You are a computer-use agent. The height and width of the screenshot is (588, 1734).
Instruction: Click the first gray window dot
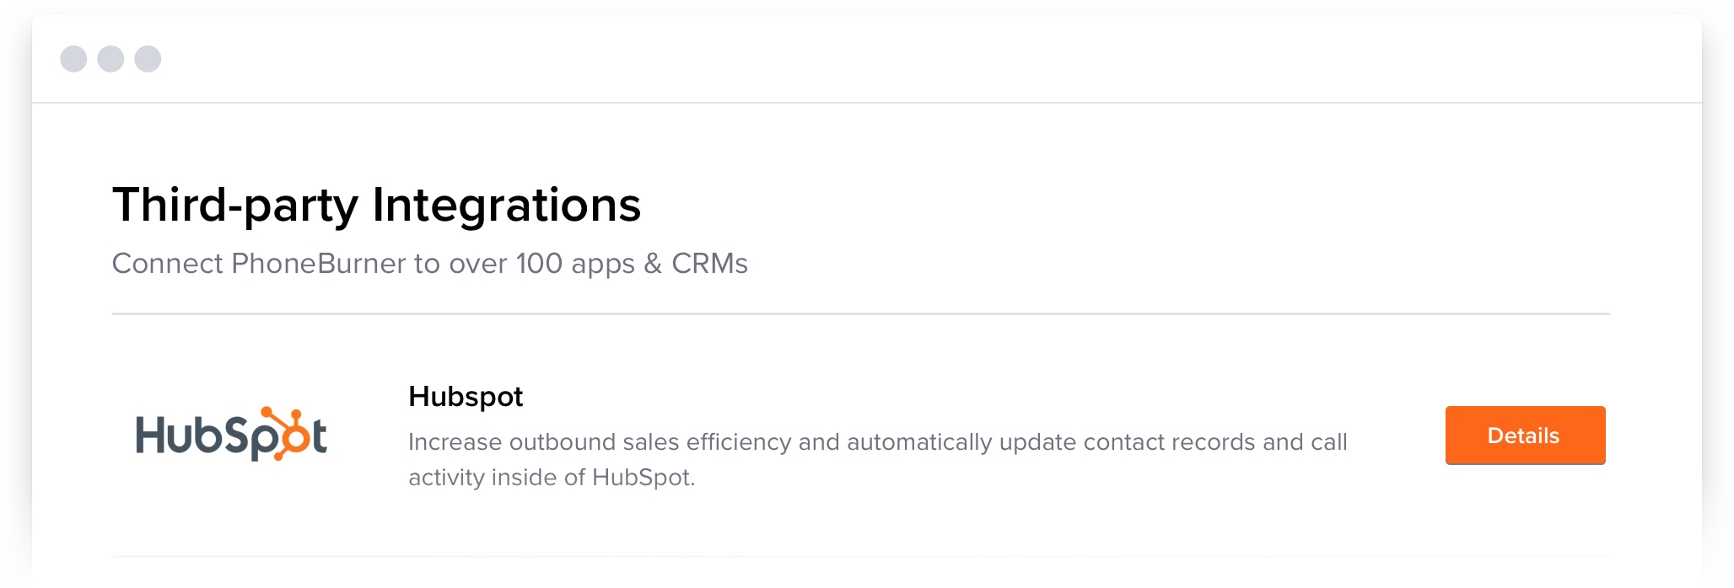[x=73, y=59]
